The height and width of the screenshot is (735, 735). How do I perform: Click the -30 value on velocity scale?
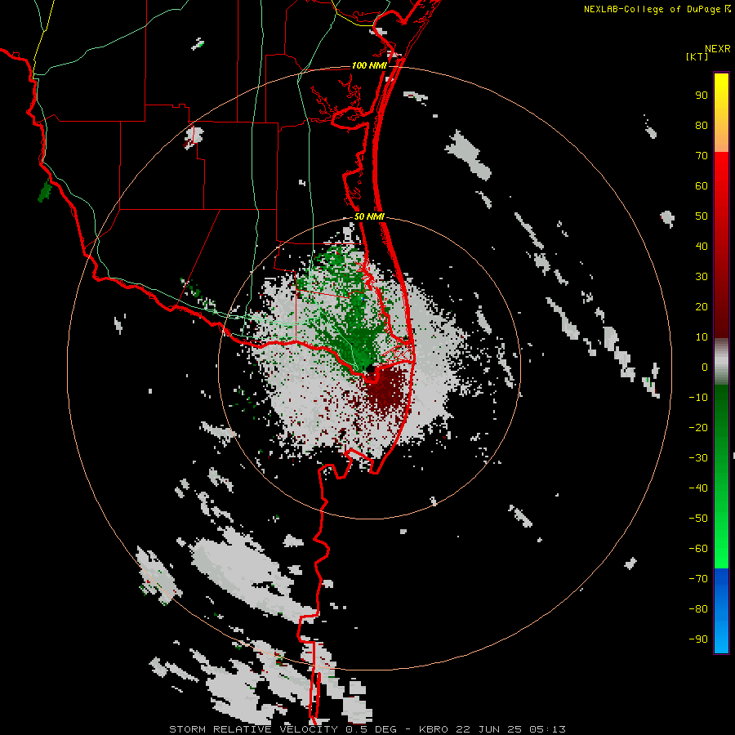tap(698, 458)
